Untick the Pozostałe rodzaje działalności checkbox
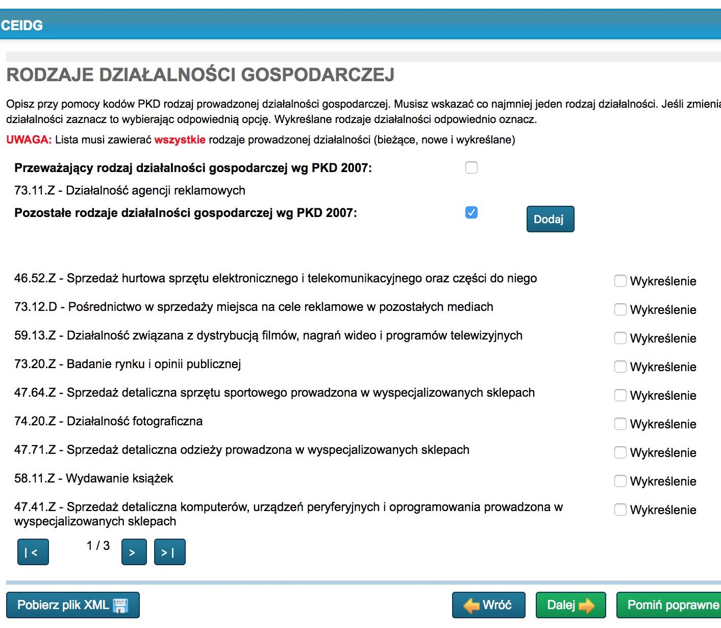721x628 pixels. (471, 212)
